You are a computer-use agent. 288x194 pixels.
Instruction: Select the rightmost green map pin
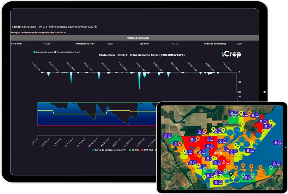[x=271, y=168]
